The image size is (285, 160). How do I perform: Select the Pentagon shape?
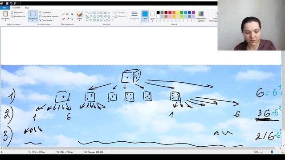[x=94, y=16]
